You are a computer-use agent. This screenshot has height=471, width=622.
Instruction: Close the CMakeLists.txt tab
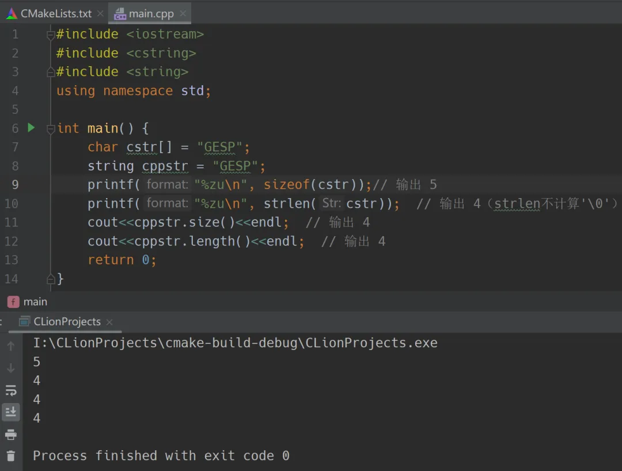click(x=100, y=13)
